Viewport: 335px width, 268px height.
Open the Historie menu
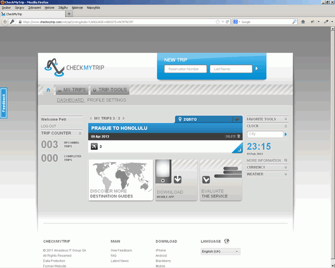click(x=49, y=8)
